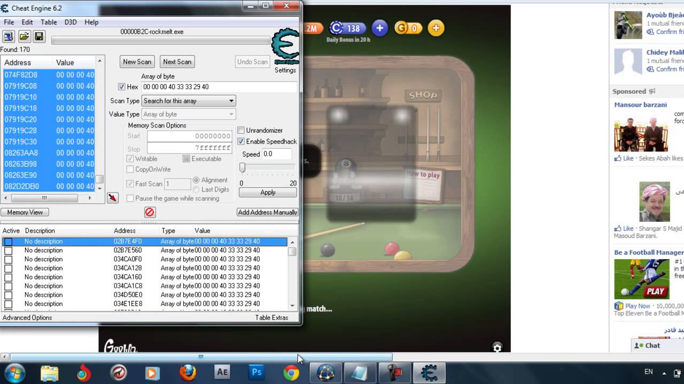Screen dimensions: 684x384
Task: Check Active box for address 02B7E4F0
Action: (x=8, y=242)
